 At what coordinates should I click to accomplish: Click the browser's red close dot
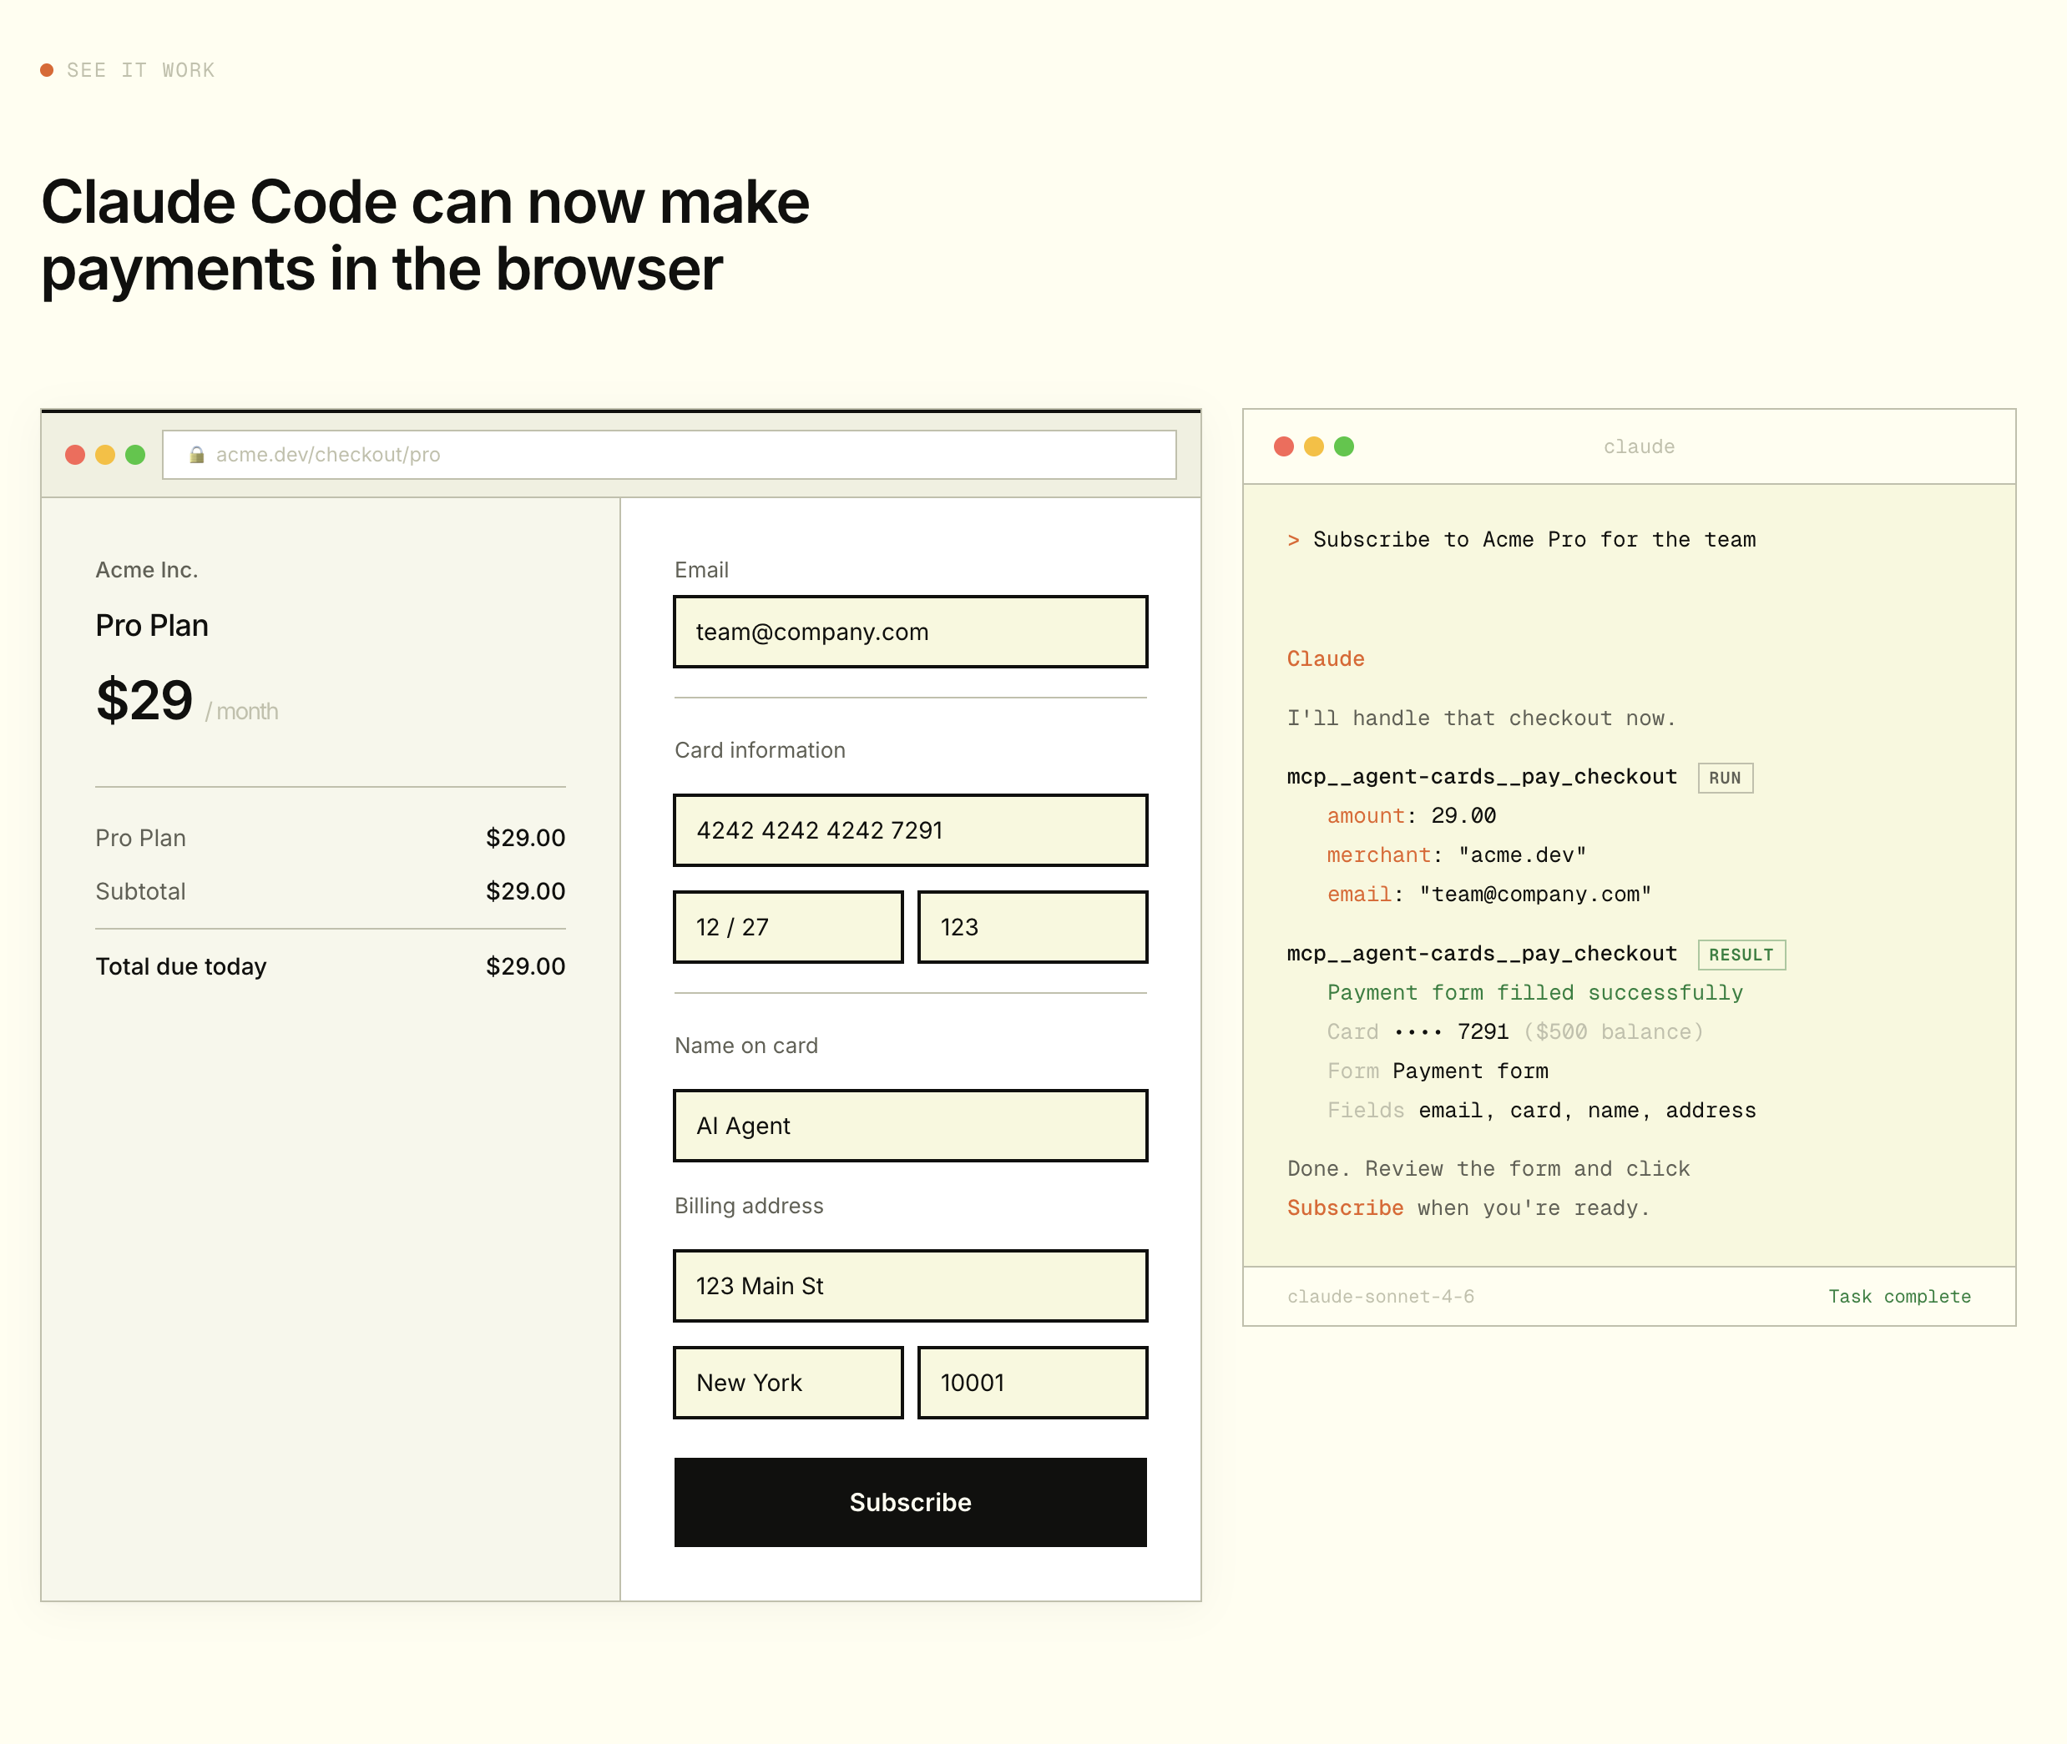[x=75, y=455]
